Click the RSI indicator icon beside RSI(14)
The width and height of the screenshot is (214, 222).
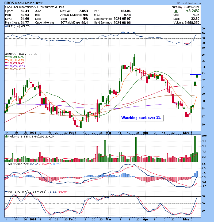[6, 26]
